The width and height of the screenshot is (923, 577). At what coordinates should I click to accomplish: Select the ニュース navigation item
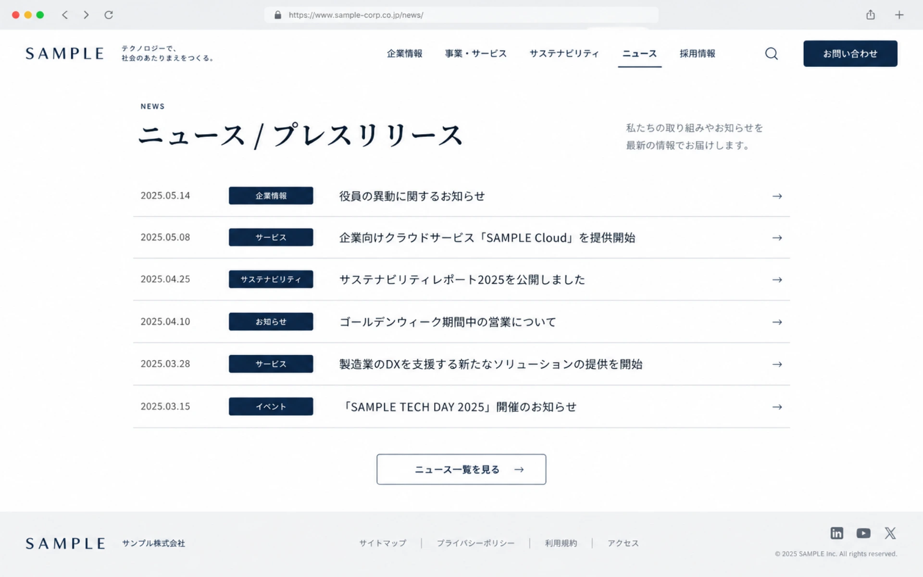pyautogui.click(x=639, y=53)
